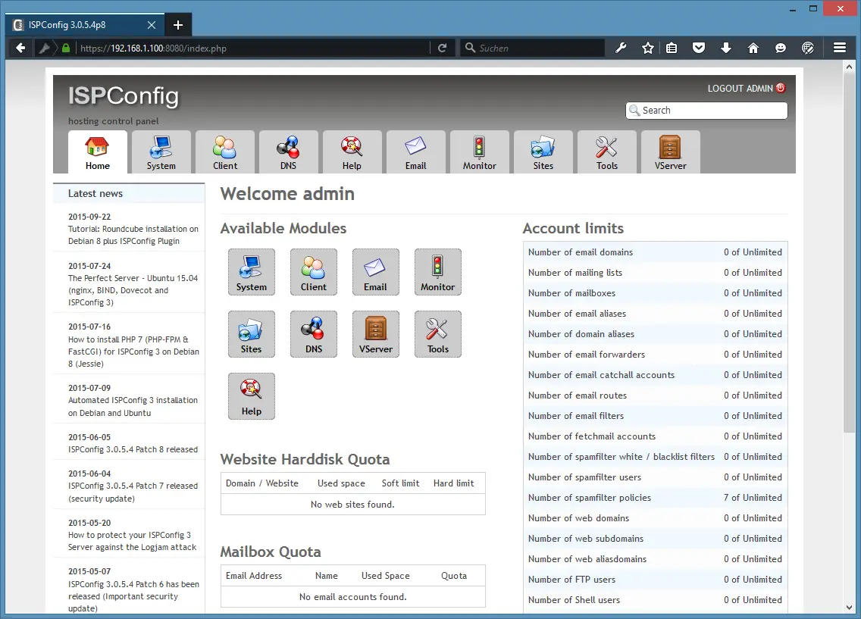The height and width of the screenshot is (619, 861).
Task: Open How to install PHP 7 news link
Action: 133,352
